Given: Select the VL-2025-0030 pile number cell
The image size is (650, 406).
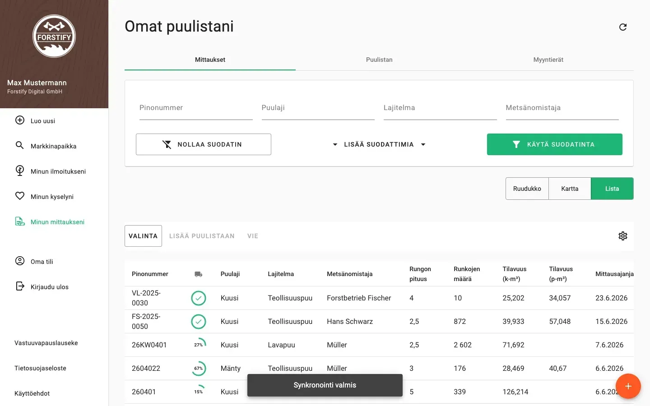Looking at the screenshot, I should tap(146, 298).
